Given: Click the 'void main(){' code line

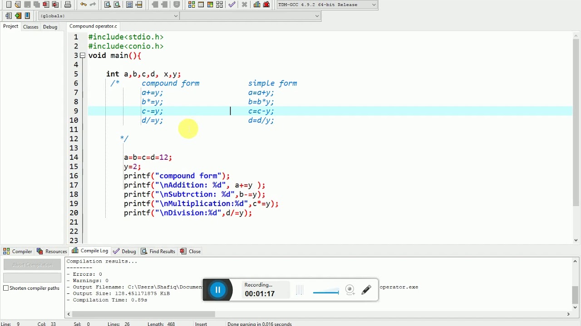Looking at the screenshot, I should pos(115,55).
